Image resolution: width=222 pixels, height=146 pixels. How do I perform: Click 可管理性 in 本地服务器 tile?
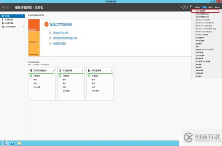66,76
